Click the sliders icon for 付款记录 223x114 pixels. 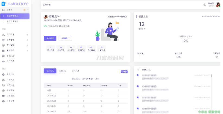[4, 80]
